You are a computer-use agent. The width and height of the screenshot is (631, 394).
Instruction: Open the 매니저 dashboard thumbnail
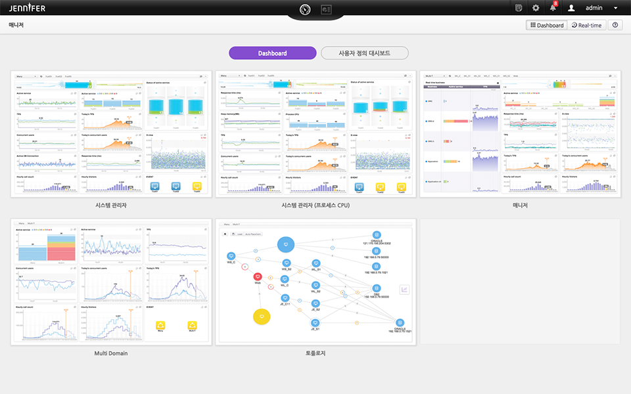click(520, 133)
